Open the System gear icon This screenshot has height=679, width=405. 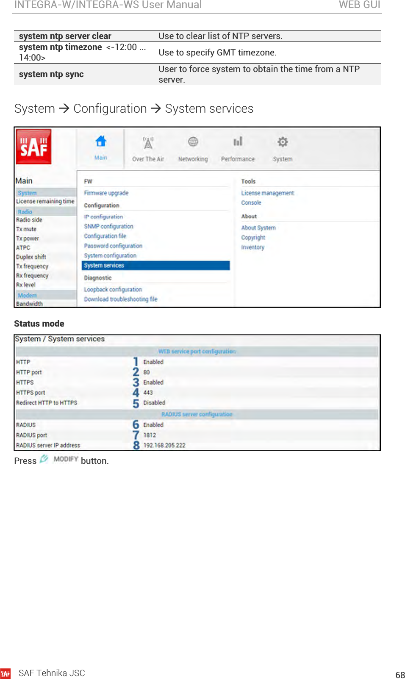pos(283,141)
